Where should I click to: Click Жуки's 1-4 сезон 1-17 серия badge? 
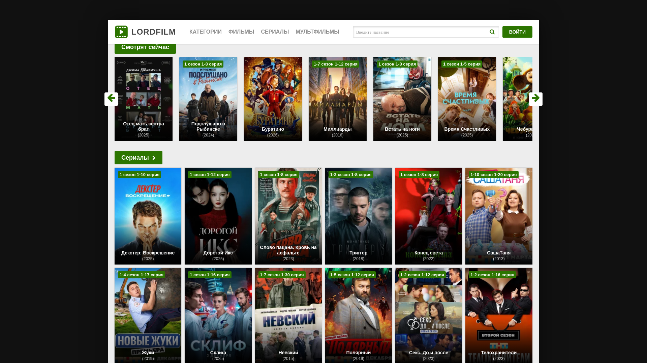(142, 275)
